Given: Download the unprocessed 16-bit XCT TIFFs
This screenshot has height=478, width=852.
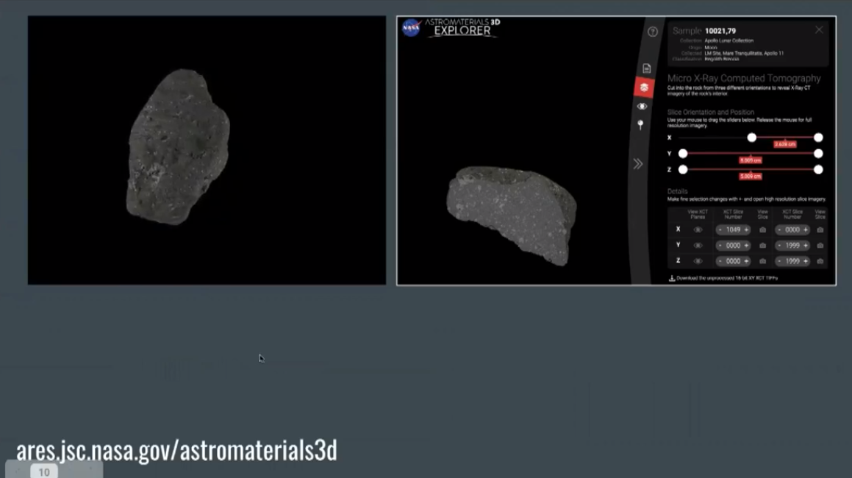Looking at the screenshot, I should [x=723, y=279].
